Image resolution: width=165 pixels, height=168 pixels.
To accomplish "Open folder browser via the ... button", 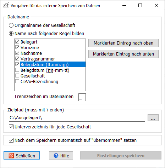I will 153,118.
